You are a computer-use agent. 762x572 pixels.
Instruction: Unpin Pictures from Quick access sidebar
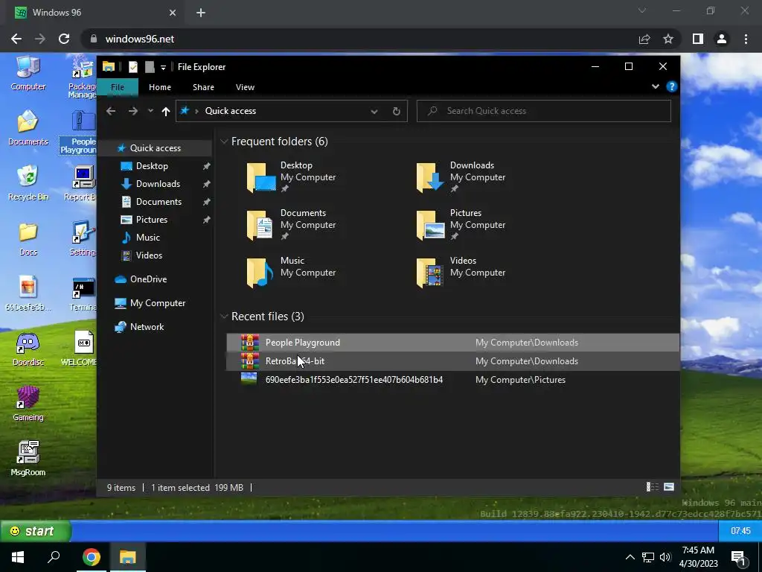tap(207, 220)
